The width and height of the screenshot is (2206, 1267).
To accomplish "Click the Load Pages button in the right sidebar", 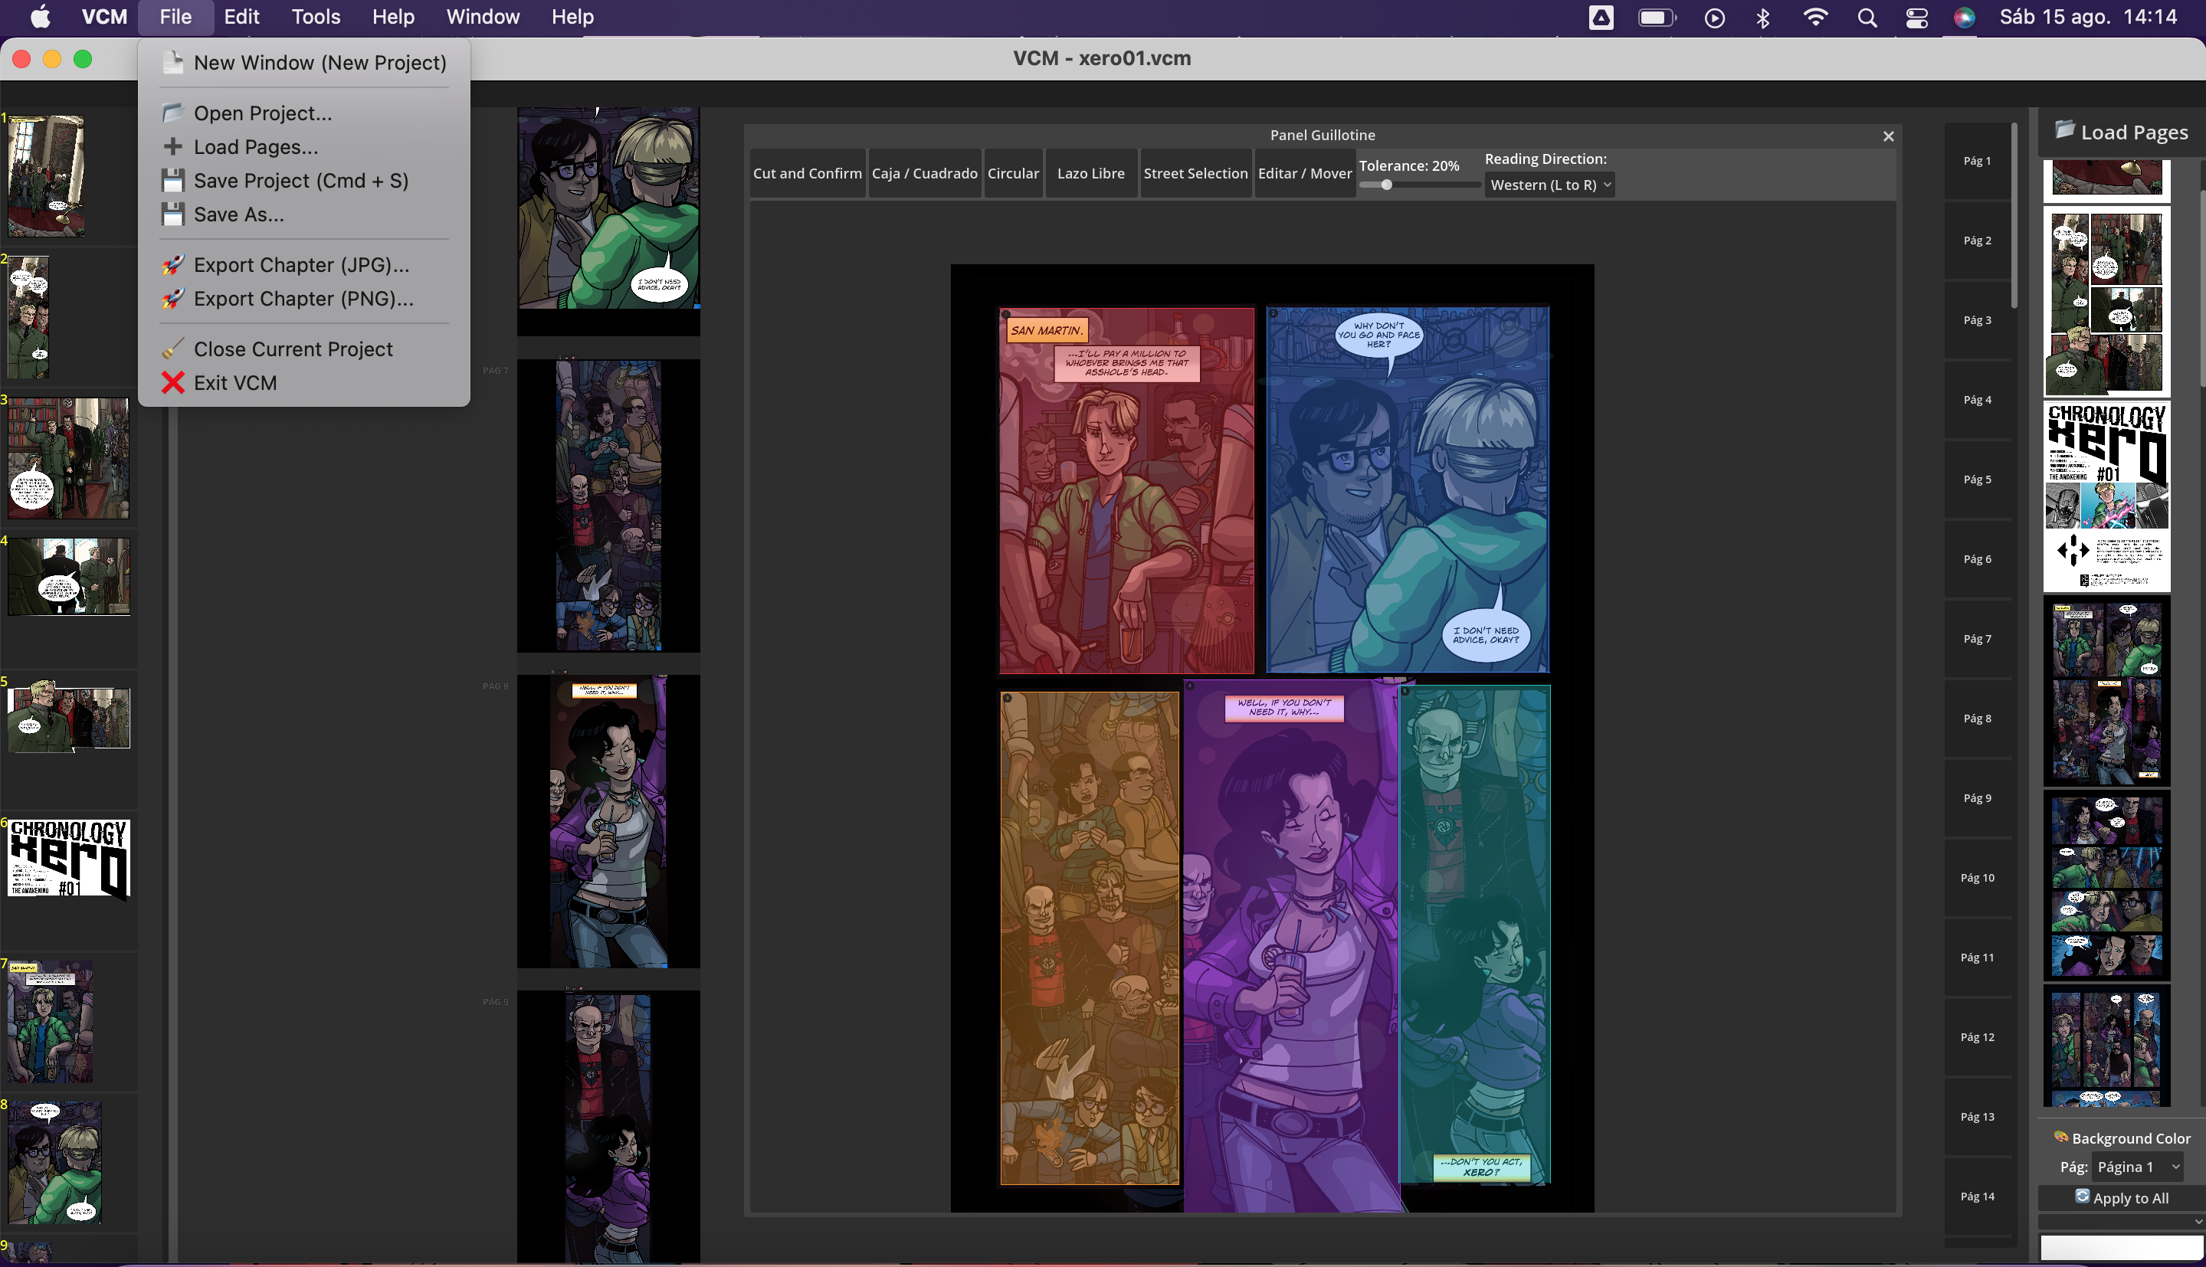I will click(x=2122, y=132).
